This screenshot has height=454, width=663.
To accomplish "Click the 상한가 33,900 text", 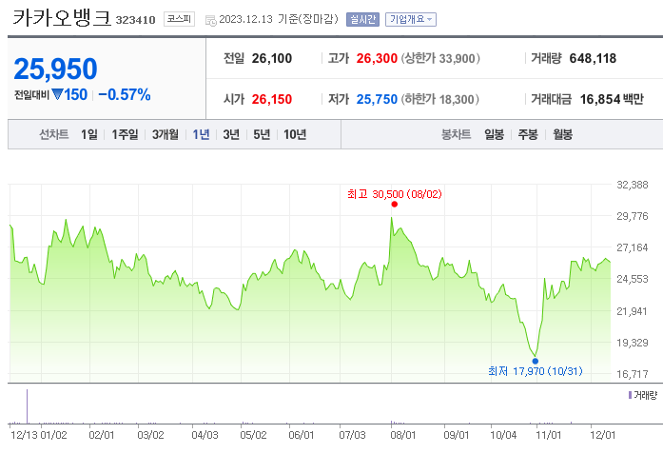I will [440, 58].
